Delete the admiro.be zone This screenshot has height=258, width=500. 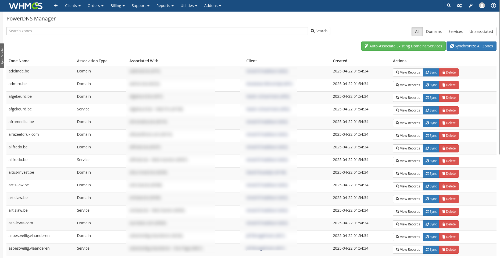pos(449,85)
